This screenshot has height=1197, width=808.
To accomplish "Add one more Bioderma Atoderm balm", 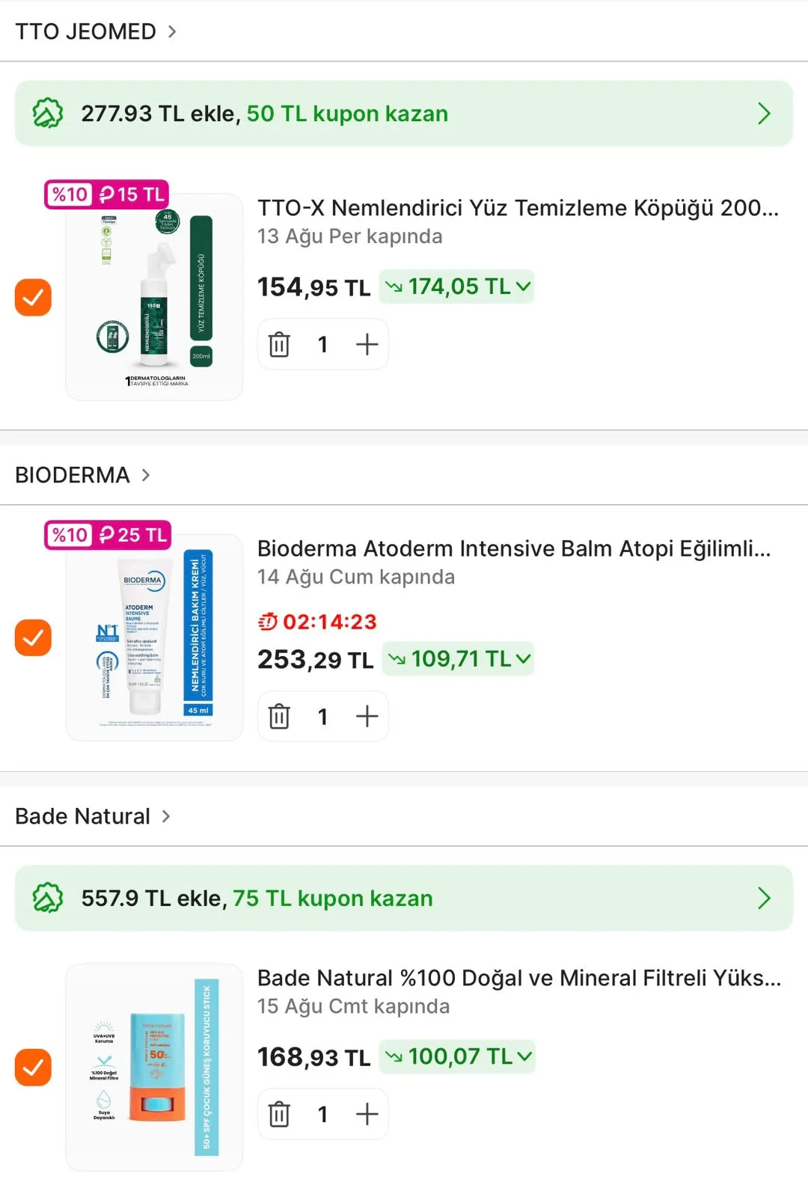I will point(367,716).
